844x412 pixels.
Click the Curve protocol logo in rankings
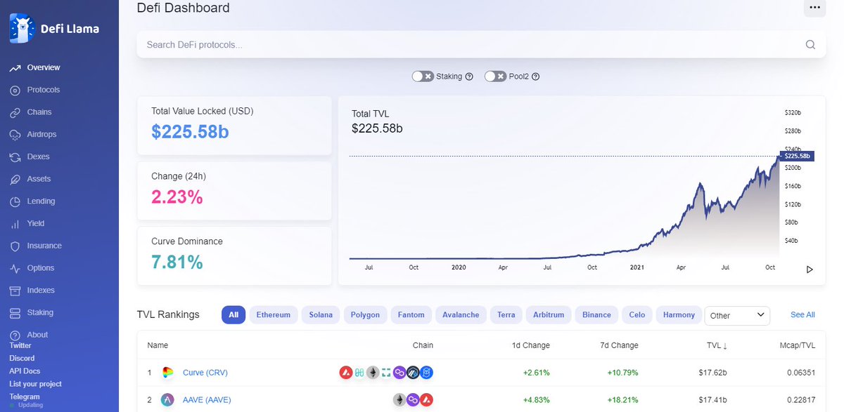pos(167,373)
